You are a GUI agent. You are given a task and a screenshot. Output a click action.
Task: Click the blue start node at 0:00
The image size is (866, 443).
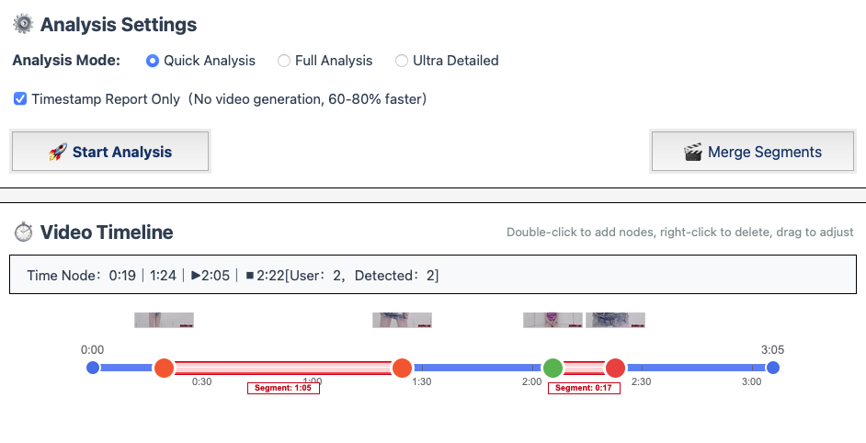click(x=92, y=369)
